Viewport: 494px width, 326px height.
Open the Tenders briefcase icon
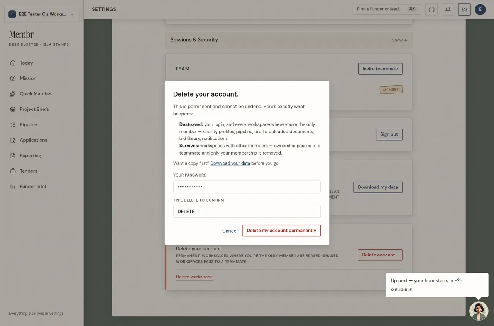(x=13, y=171)
